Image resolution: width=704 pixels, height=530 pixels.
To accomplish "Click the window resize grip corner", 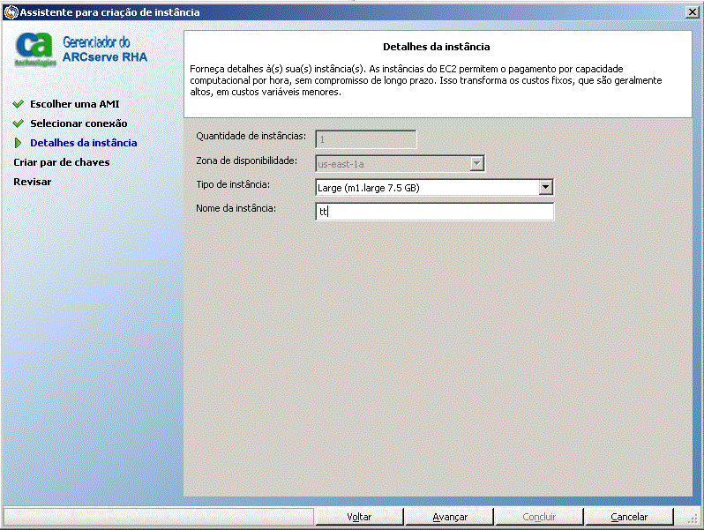I will [x=693, y=519].
